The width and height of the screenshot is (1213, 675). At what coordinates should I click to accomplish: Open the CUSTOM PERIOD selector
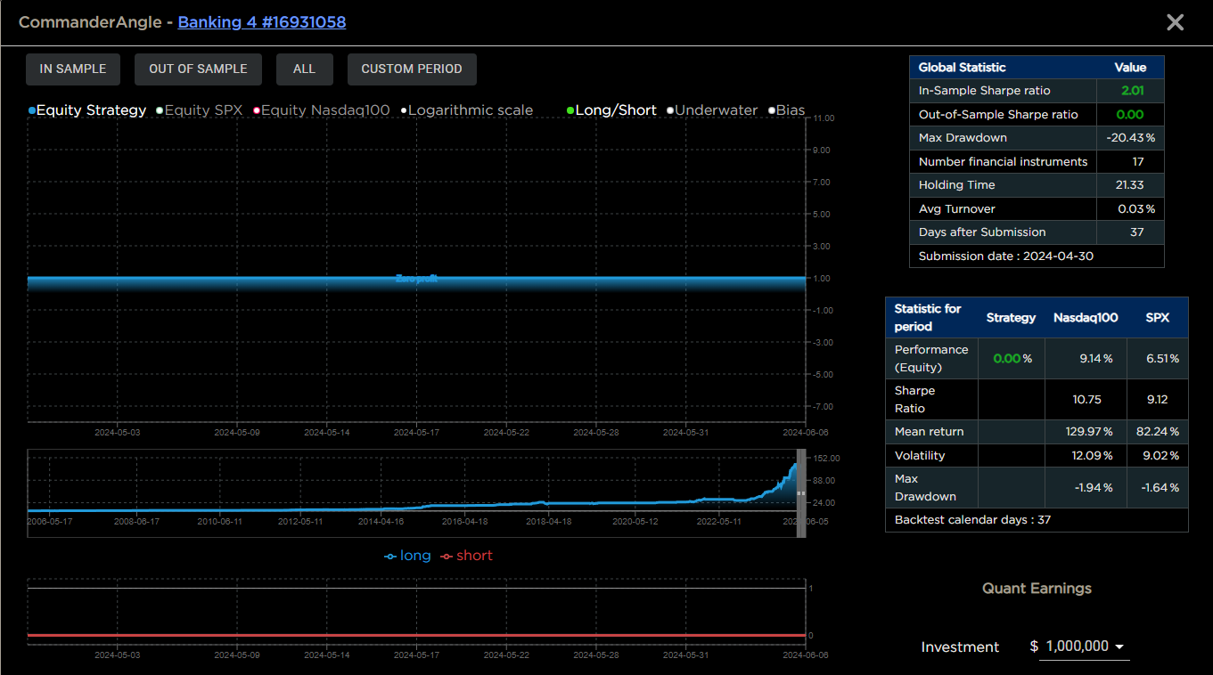click(412, 69)
